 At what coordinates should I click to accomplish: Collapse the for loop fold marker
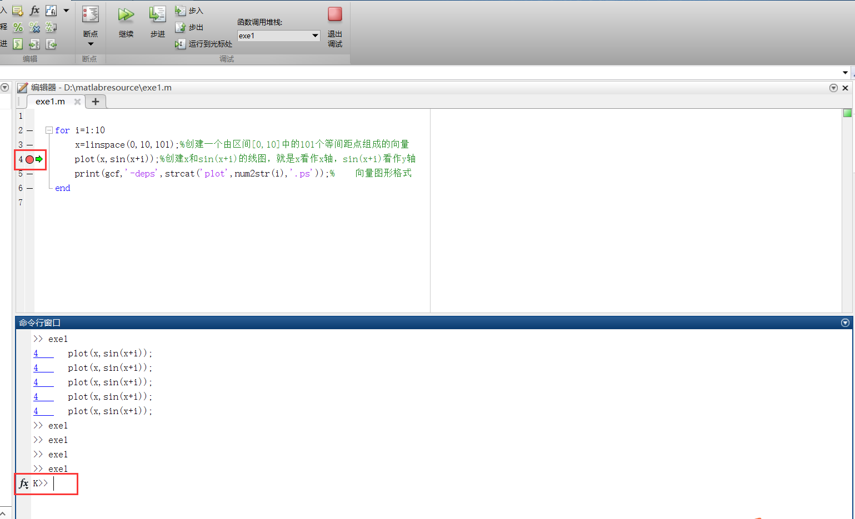(49, 129)
